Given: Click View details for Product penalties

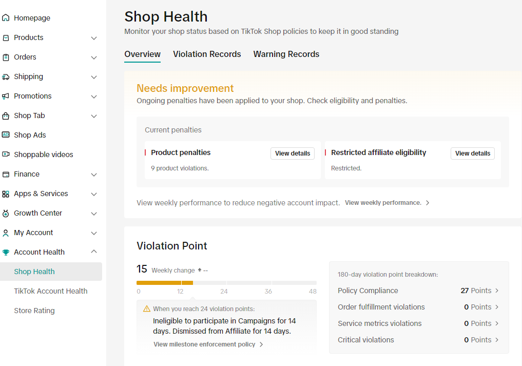Looking at the screenshot, I should click(x=292, y=153).
